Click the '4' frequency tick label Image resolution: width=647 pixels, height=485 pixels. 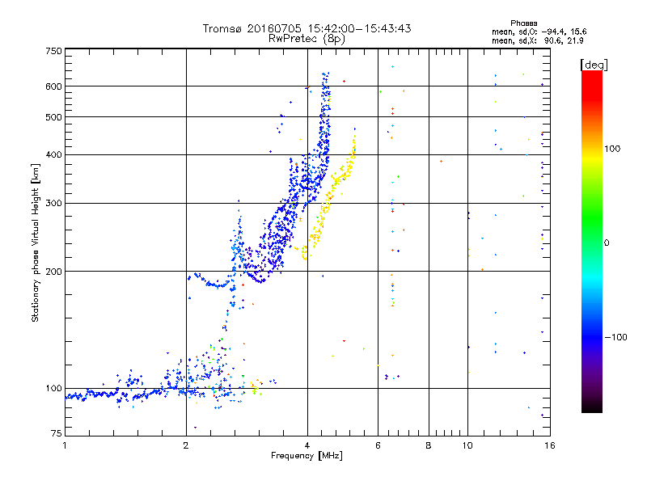[307, 445]
